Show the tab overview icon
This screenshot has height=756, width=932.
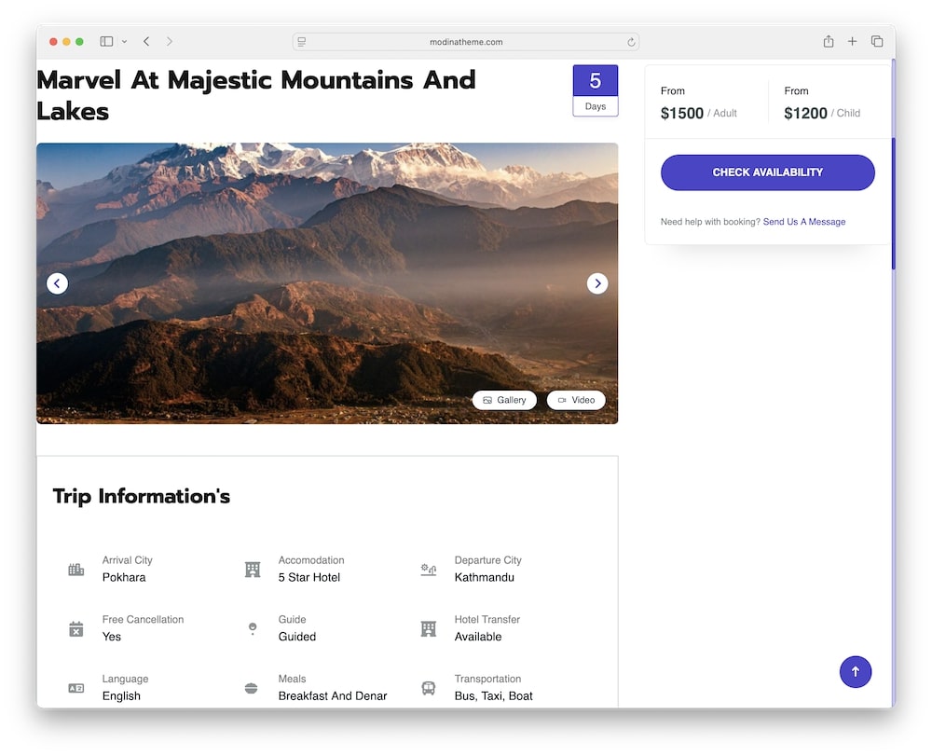pos(877,41)
